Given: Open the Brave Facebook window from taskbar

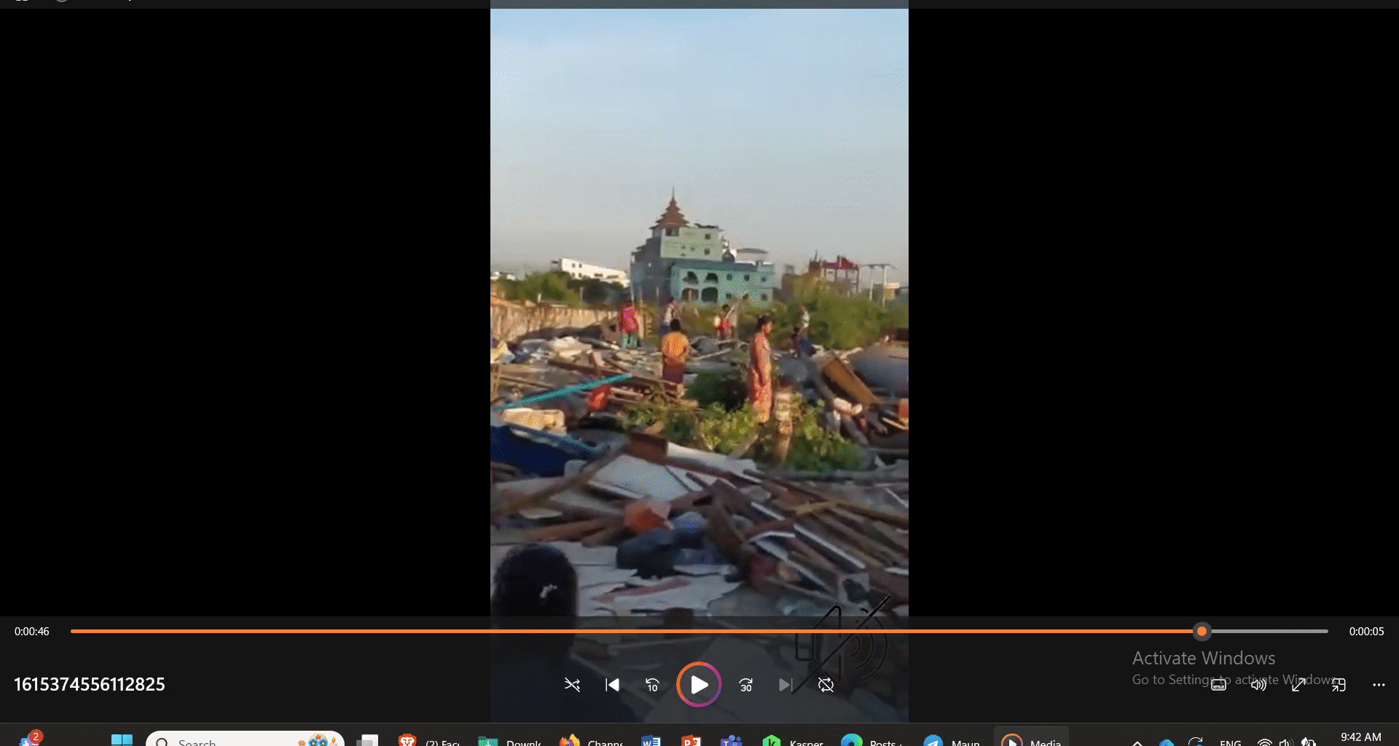Looking at the screenshot, I should (430, 741).
